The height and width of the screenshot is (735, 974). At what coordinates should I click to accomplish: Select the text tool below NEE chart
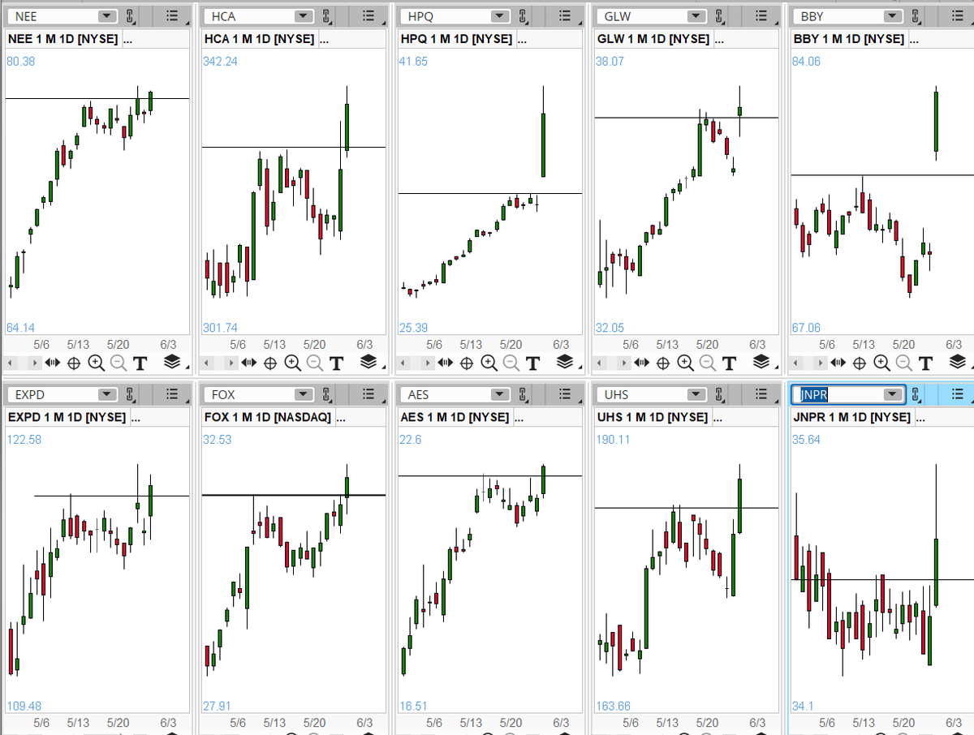pyautogui.click(x=140, y=363)
